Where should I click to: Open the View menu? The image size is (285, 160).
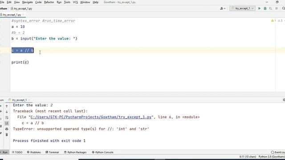(x=17, y=2)
